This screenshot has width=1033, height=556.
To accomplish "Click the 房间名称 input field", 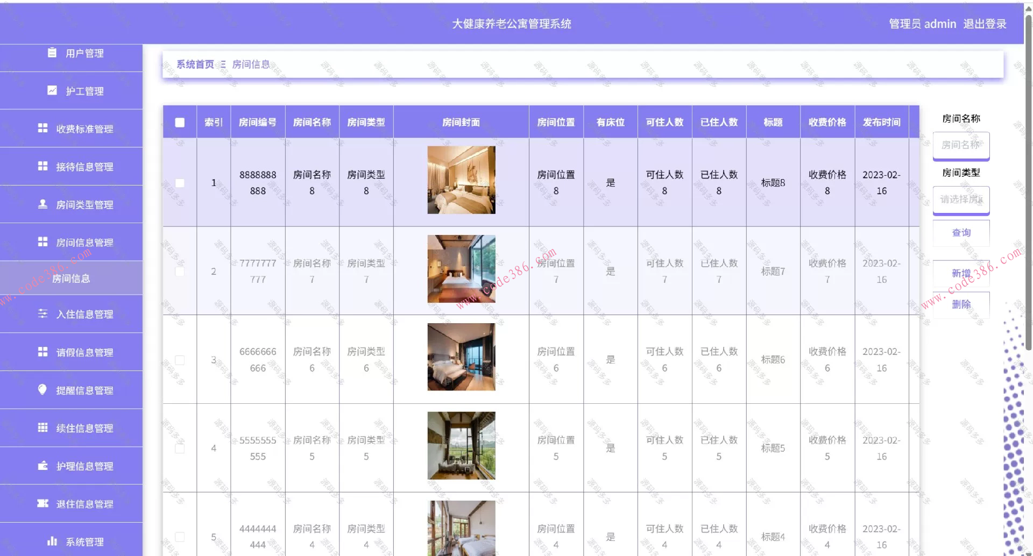I will (961, 145).
